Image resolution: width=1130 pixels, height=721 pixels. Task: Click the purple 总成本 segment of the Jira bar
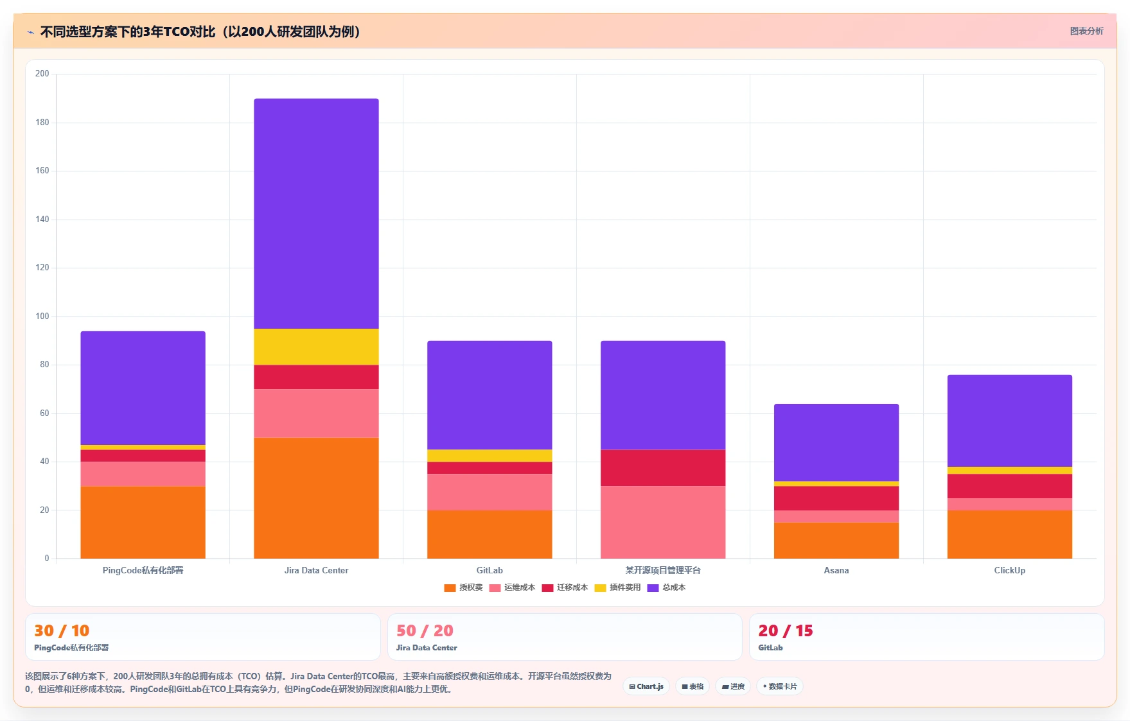tap(316, 214)
